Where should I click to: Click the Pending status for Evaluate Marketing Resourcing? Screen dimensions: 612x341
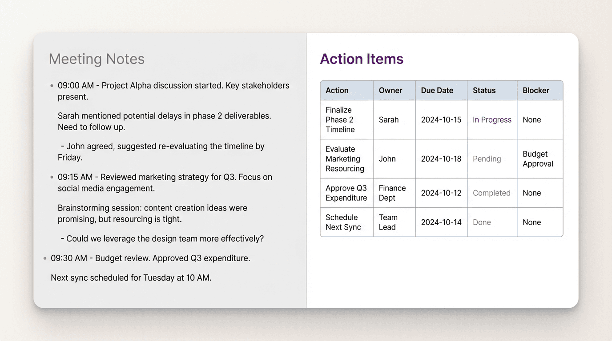[487, 159]
